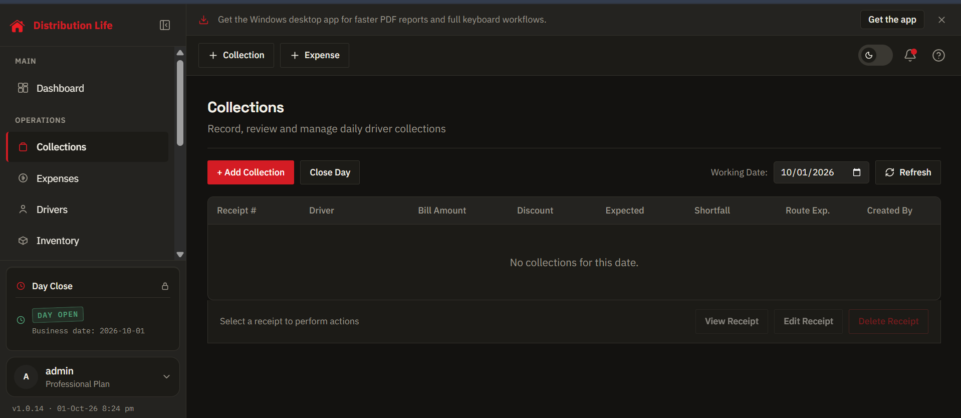This screenshot has height=418, width=961.
Task: Click the download icon in the banner
Action: 203,20
